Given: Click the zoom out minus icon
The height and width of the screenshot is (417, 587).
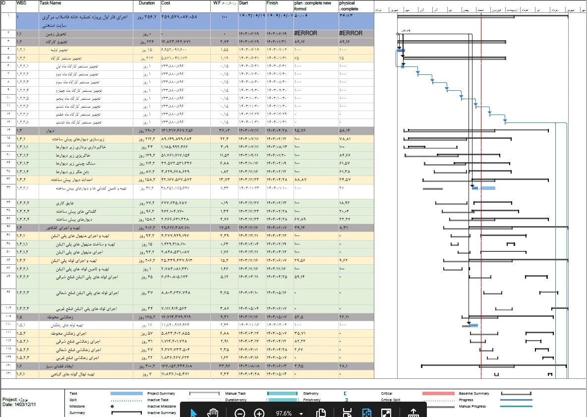Looking at the screenshot, I should click(240, 414).
